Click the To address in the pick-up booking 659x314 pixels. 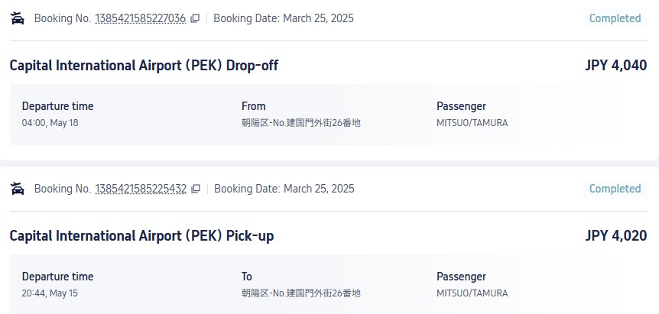tap(301, 293)
